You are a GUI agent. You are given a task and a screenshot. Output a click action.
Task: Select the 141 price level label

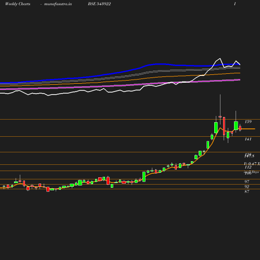click(248, 139)
